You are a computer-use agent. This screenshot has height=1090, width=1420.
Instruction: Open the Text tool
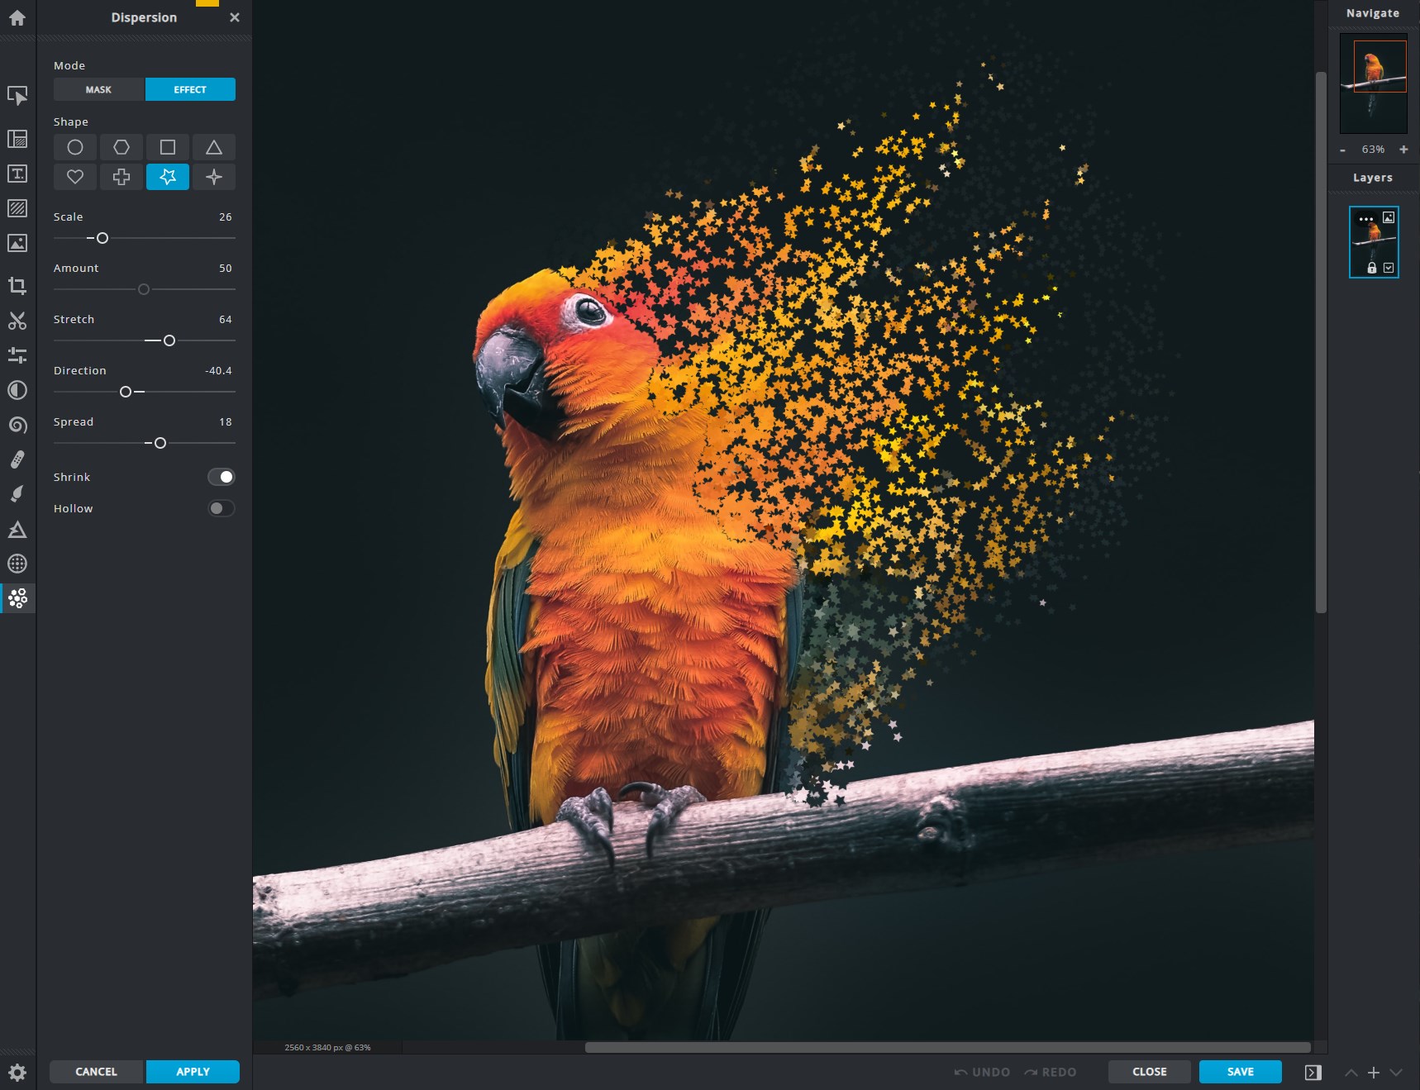coord(17,174)
